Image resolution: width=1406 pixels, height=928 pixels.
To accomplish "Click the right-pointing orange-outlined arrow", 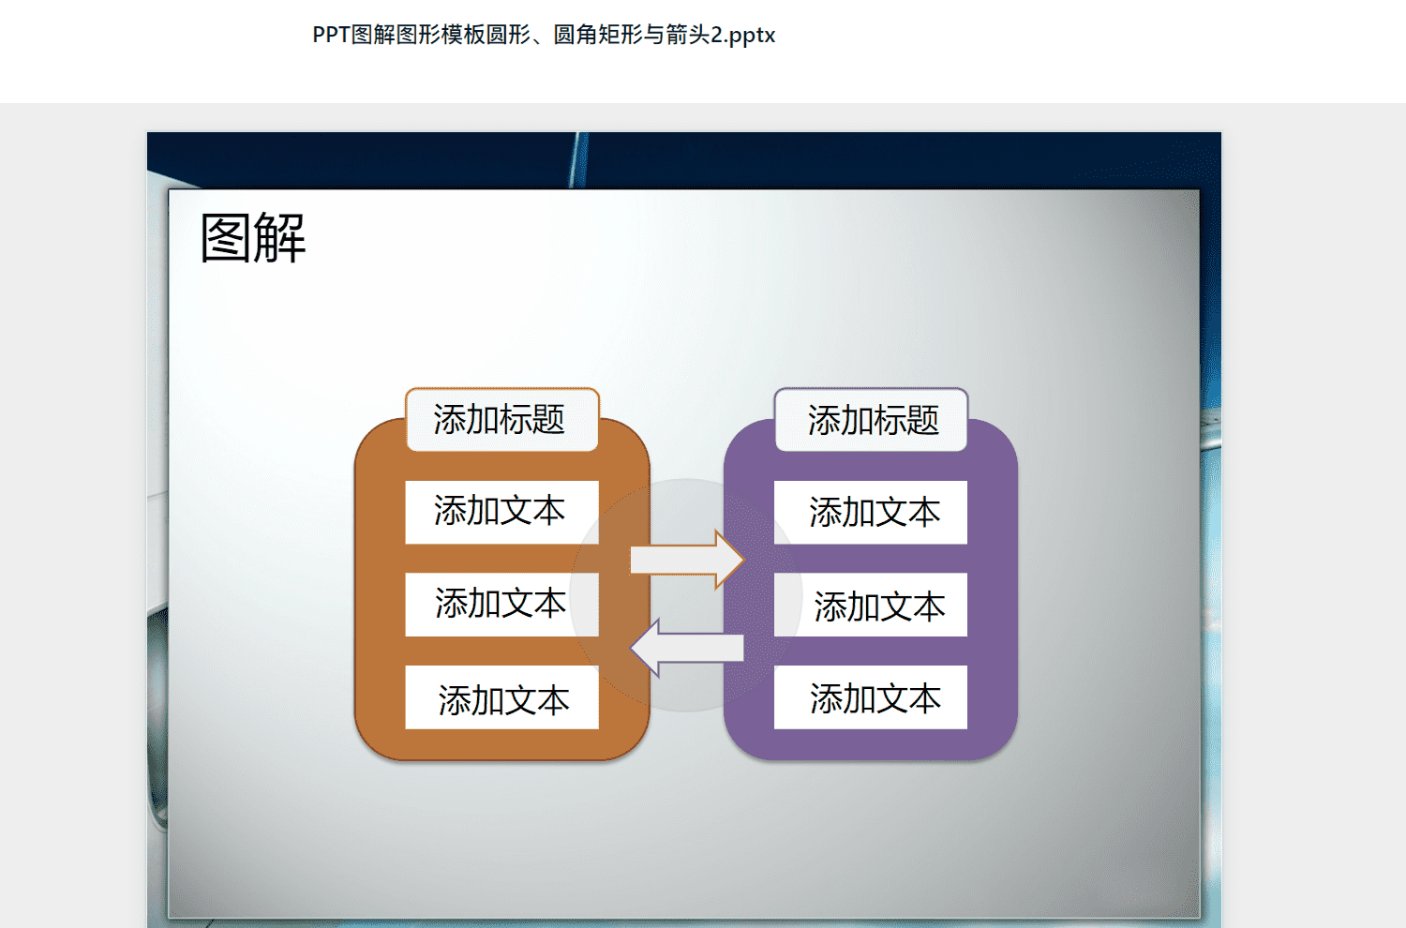I will pyautogui.click(x=687, y=560).
